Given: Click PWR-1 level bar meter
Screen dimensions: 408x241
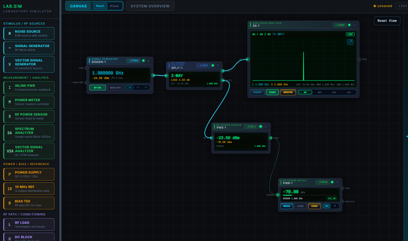Looking at the screenshot, I should click(310, 195).
